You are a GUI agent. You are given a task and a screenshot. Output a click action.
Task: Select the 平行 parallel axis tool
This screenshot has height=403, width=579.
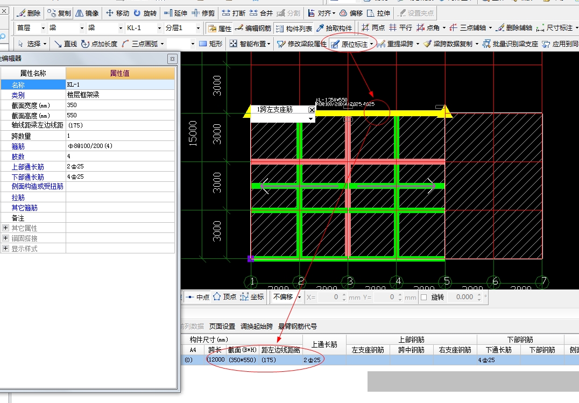(401, 27)
